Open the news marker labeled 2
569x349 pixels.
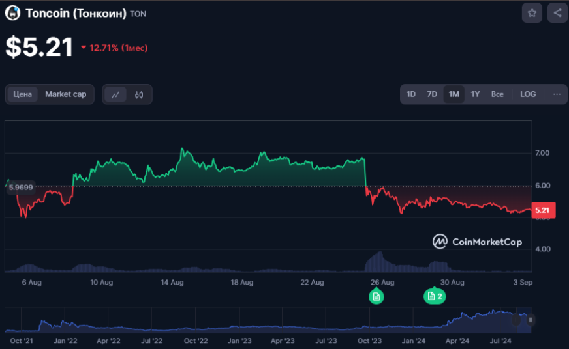(435, 296)
